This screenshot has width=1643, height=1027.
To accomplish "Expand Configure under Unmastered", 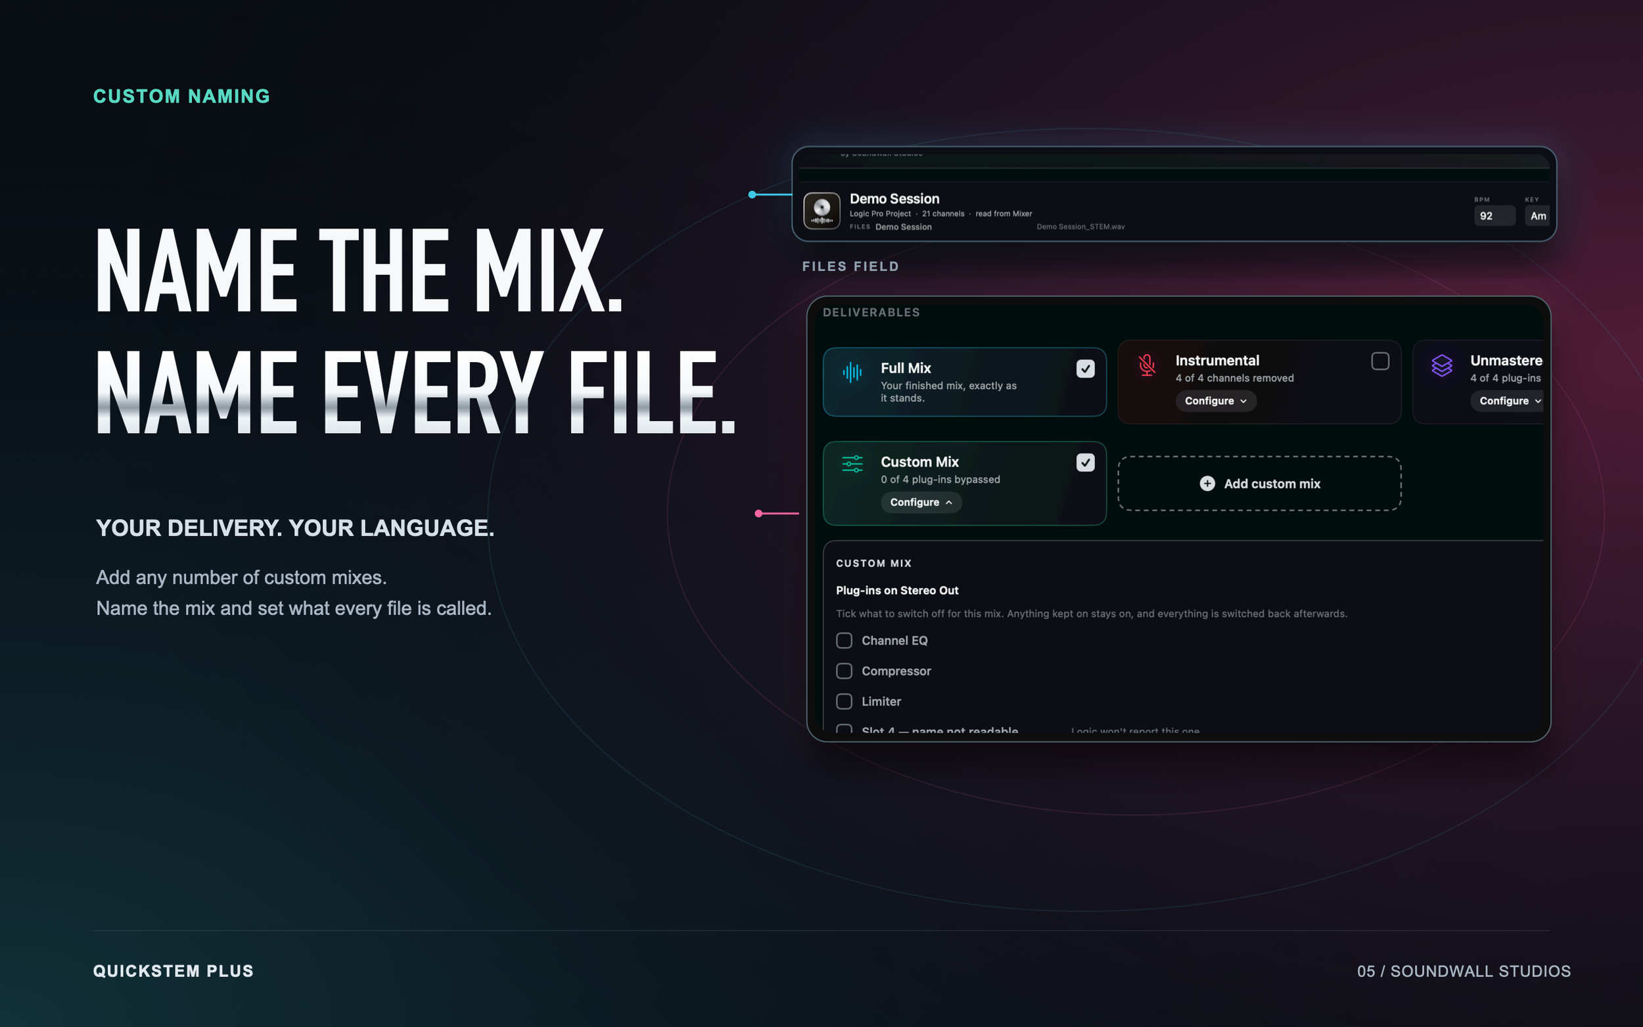I will pyautogui.click(x=1507, y=401).
